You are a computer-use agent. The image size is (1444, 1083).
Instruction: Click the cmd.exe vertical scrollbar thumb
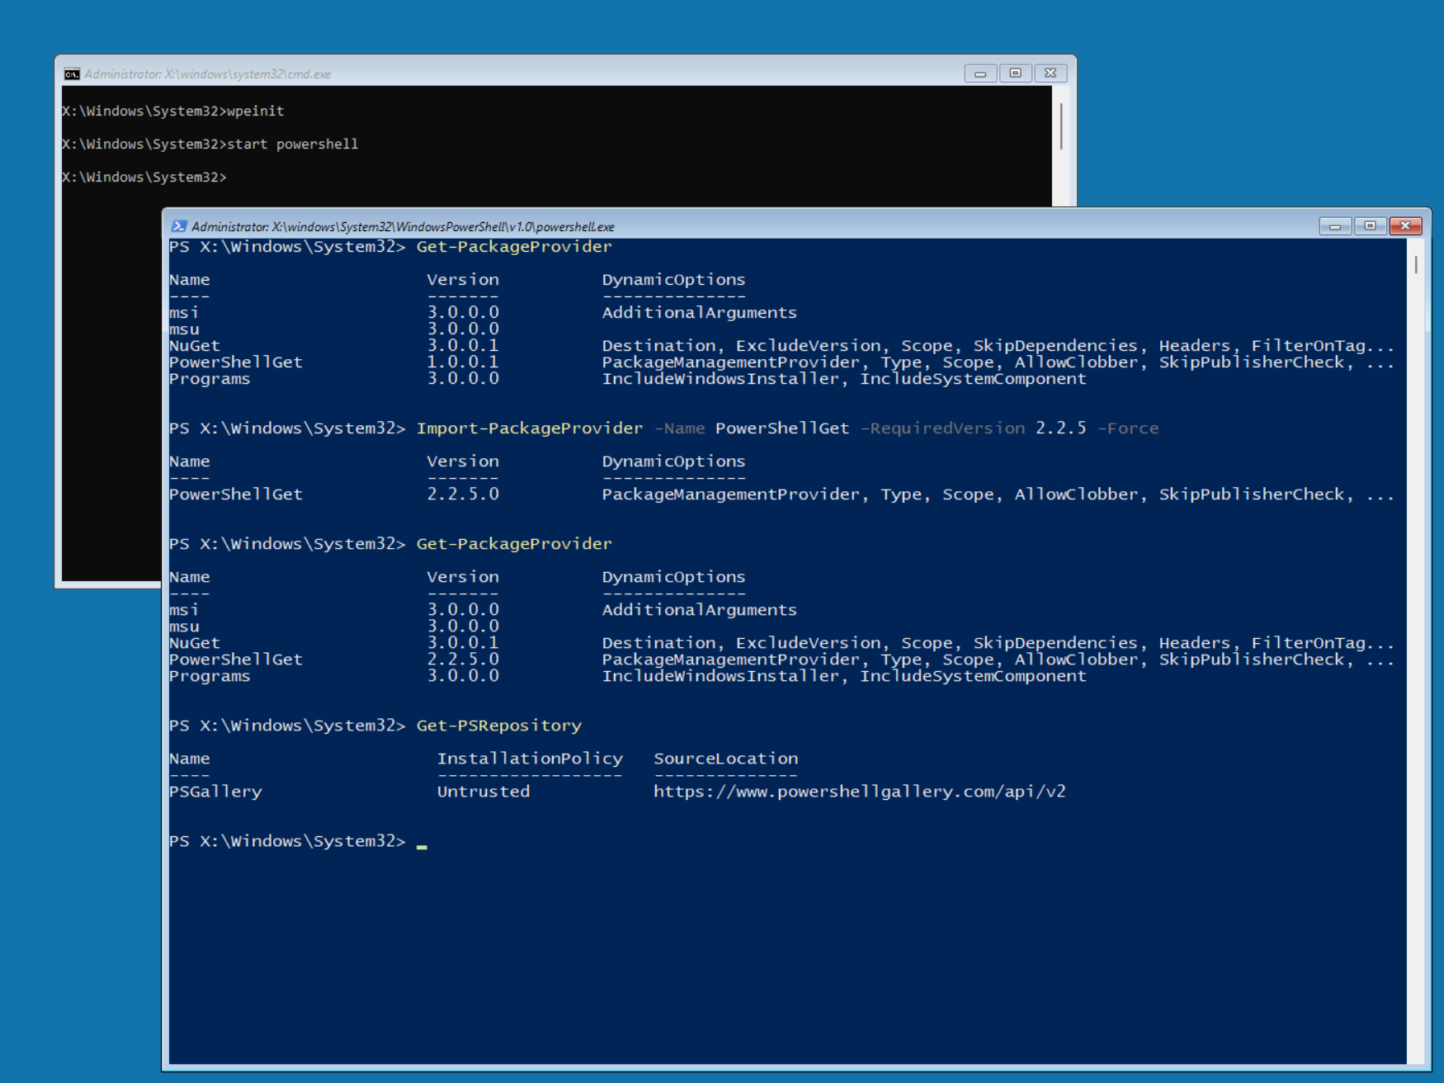pyautogui.click(x=1060, y=126)
